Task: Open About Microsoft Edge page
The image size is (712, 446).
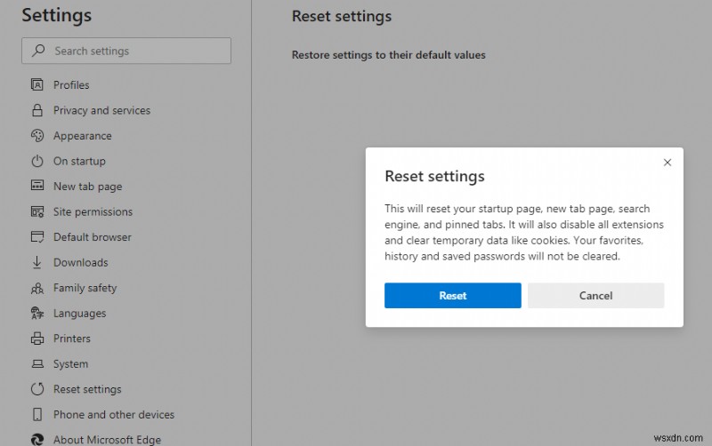Action: click(x=107, y=440)
